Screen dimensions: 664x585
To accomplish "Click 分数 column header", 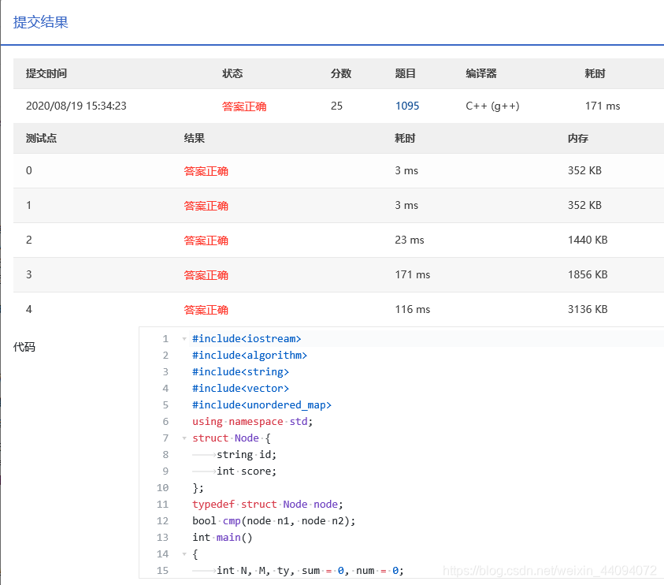I will (341, 73).
